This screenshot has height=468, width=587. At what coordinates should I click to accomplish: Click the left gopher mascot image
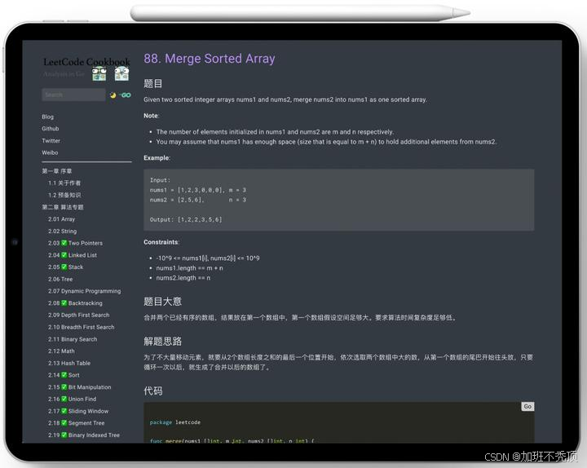coord(99,73)
